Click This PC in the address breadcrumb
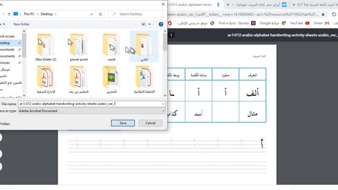The image size is (338, 190). coord(29,14)
